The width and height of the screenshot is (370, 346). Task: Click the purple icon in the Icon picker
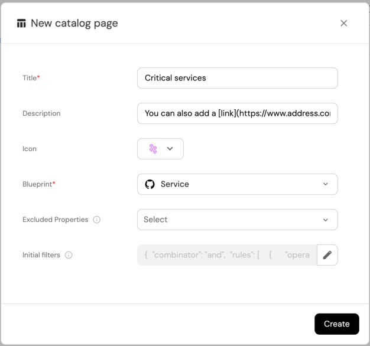tap(153, 149)
